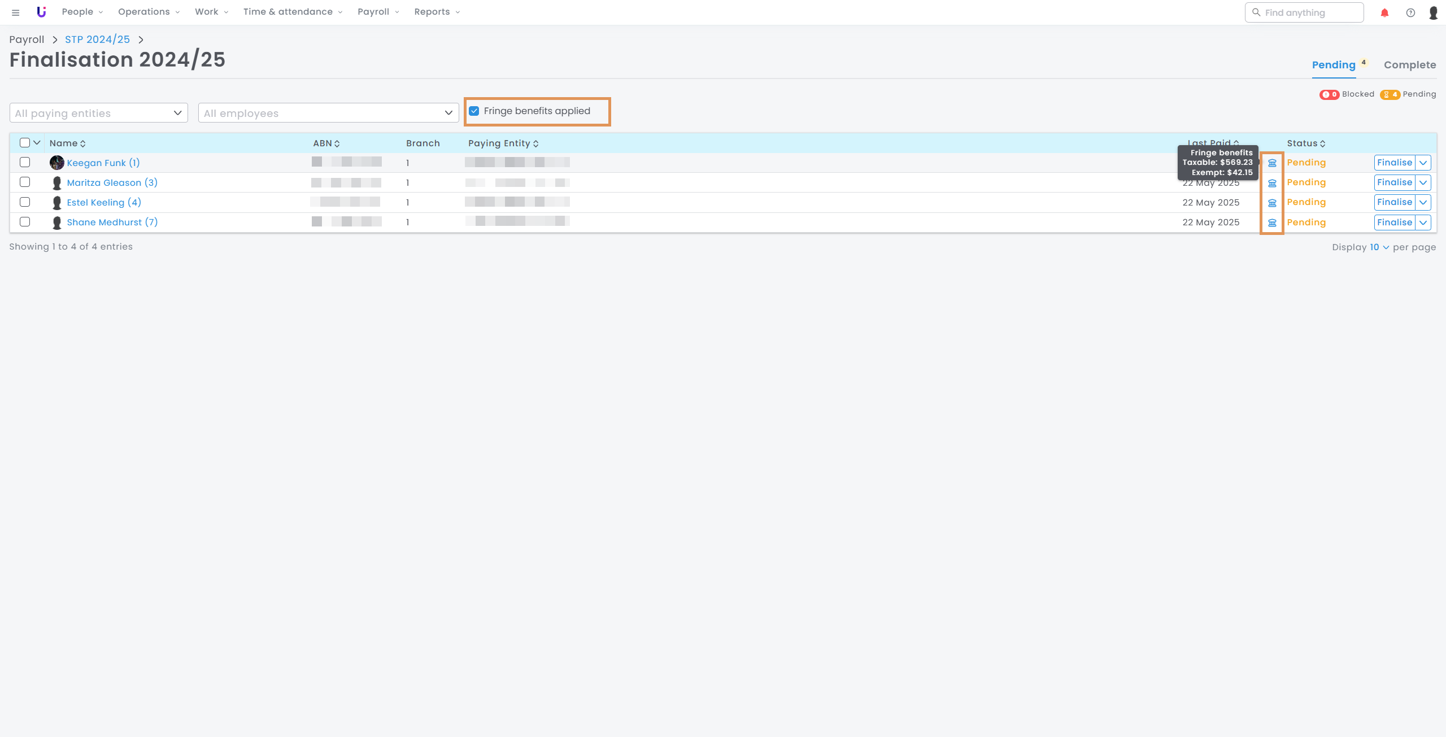
Task: Expand Finalise arrow for Keegan Funk
Action: pos(1423,163)
